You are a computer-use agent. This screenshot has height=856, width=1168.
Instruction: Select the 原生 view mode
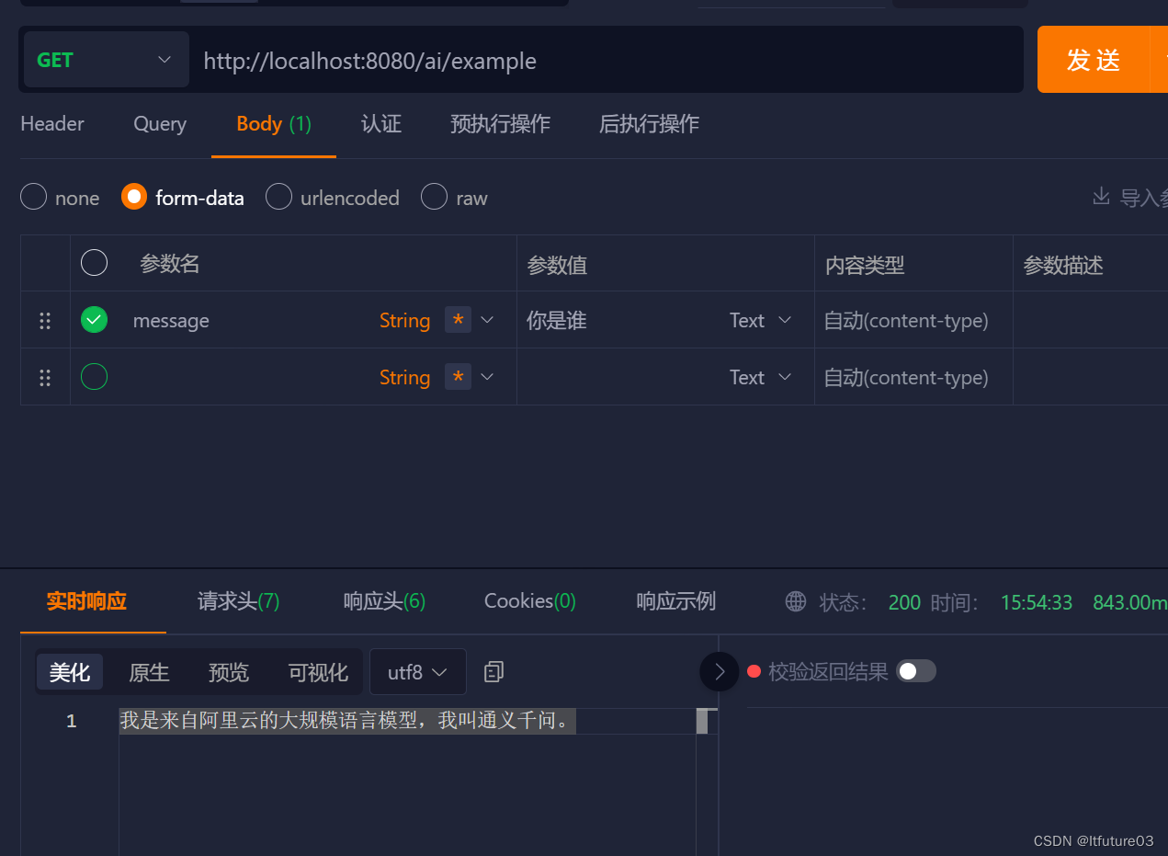click(149, 672)
